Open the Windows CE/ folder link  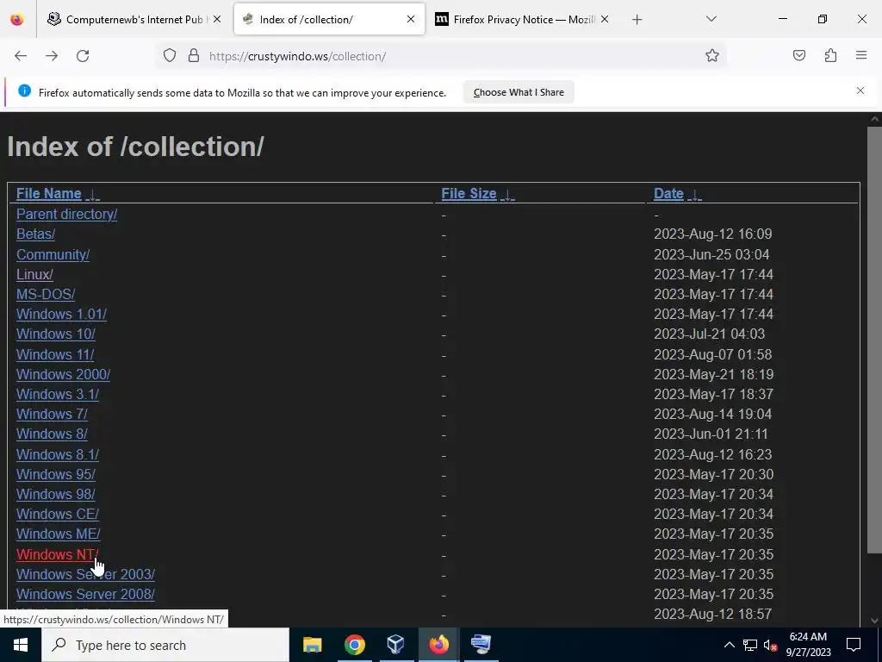pos(58,514)
